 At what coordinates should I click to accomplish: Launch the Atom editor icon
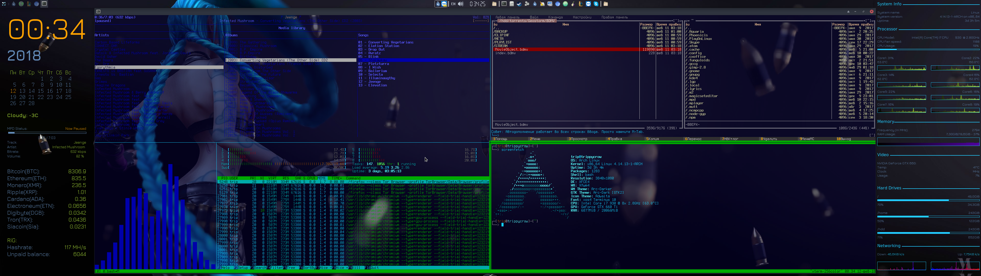[x=565, y=4]
